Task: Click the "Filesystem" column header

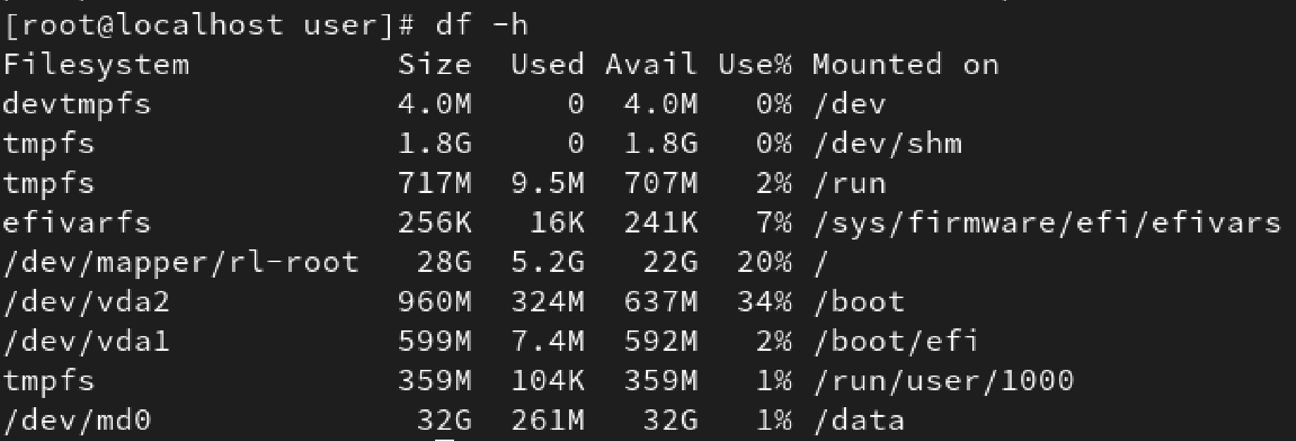Action: pos(96,65)
